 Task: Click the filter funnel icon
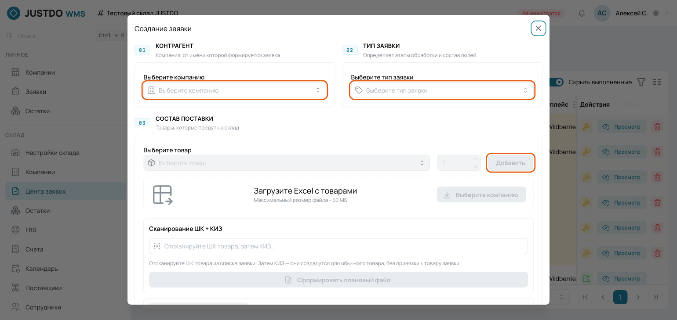tap(641, 82)
